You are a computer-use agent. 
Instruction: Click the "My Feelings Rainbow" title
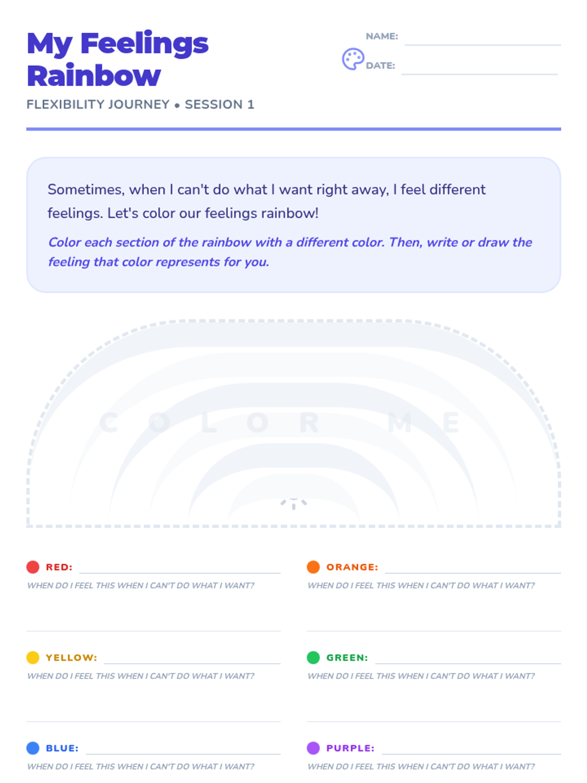117,59
